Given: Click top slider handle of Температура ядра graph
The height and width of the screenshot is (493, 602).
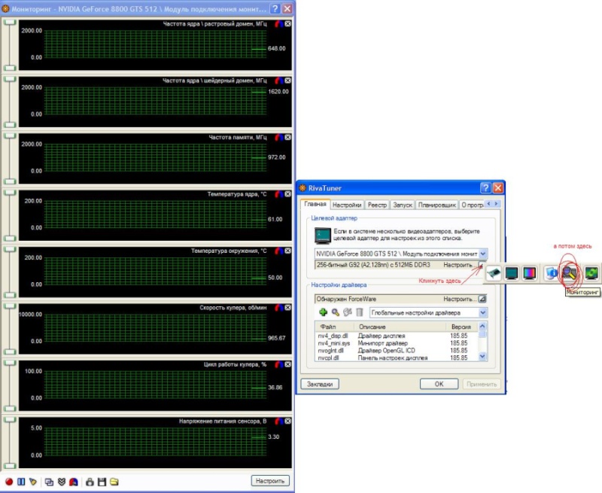Looking at the screenshot, I should [x=10, y=193].
